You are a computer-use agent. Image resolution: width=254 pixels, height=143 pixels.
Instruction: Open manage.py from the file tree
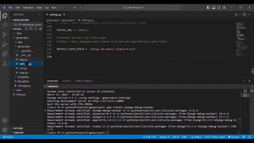pyautogui.click(x=24, y=86)
